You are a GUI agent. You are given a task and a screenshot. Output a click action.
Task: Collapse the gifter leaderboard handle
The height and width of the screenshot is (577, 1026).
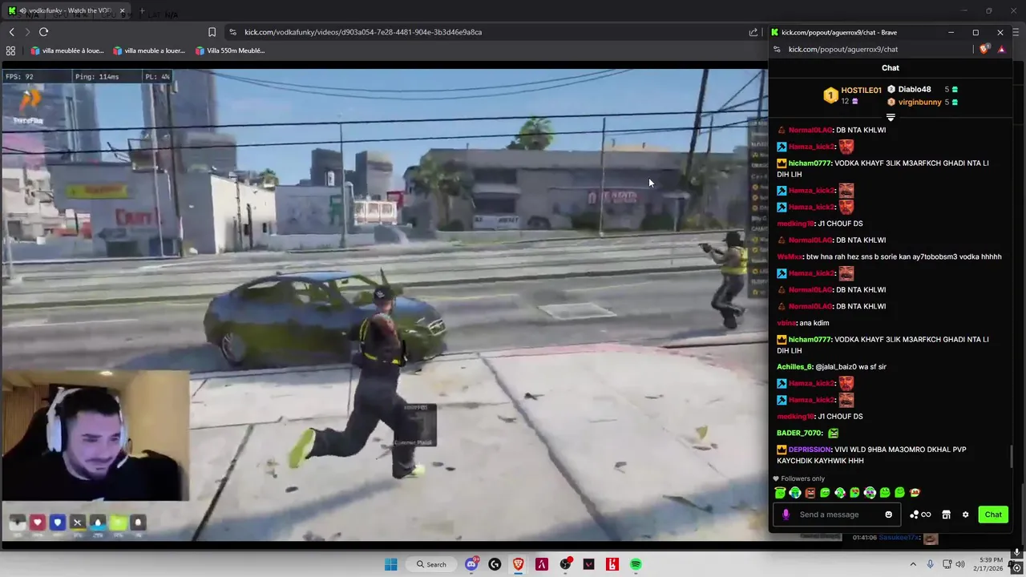pyautogui.click(x=891, y=118)
